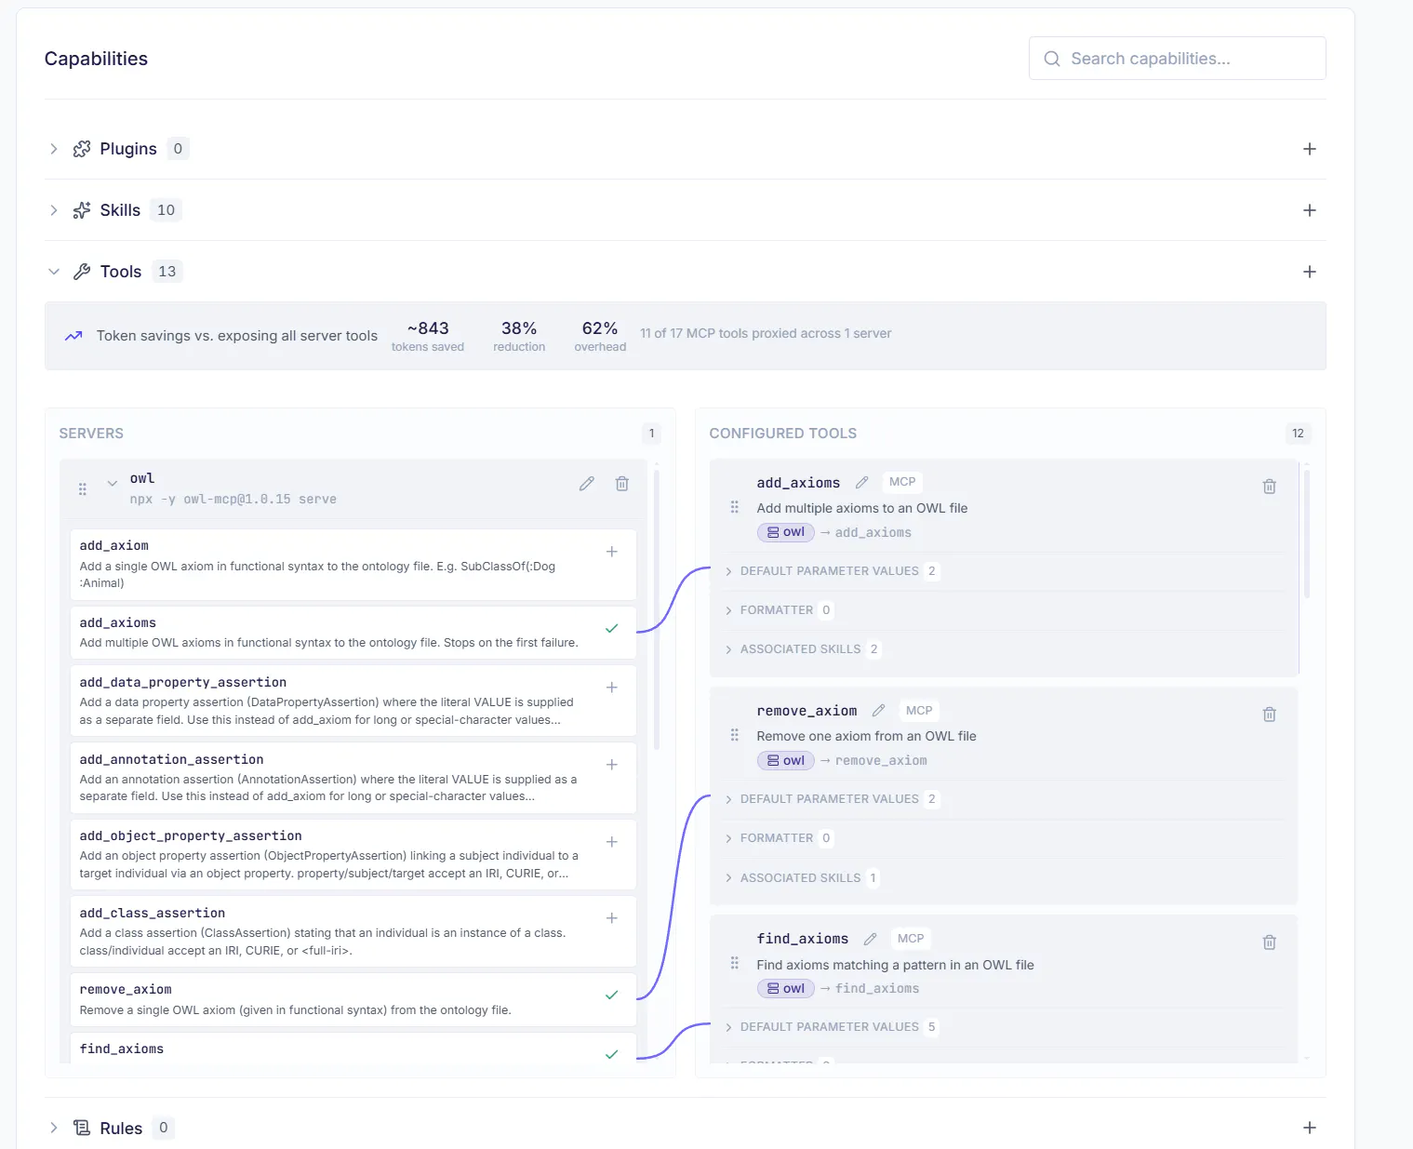Expand the Skills section
1413x1149 pixels.
click(54, 210)
